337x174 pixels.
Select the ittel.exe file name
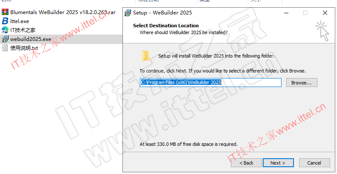[x=20, y=21]
